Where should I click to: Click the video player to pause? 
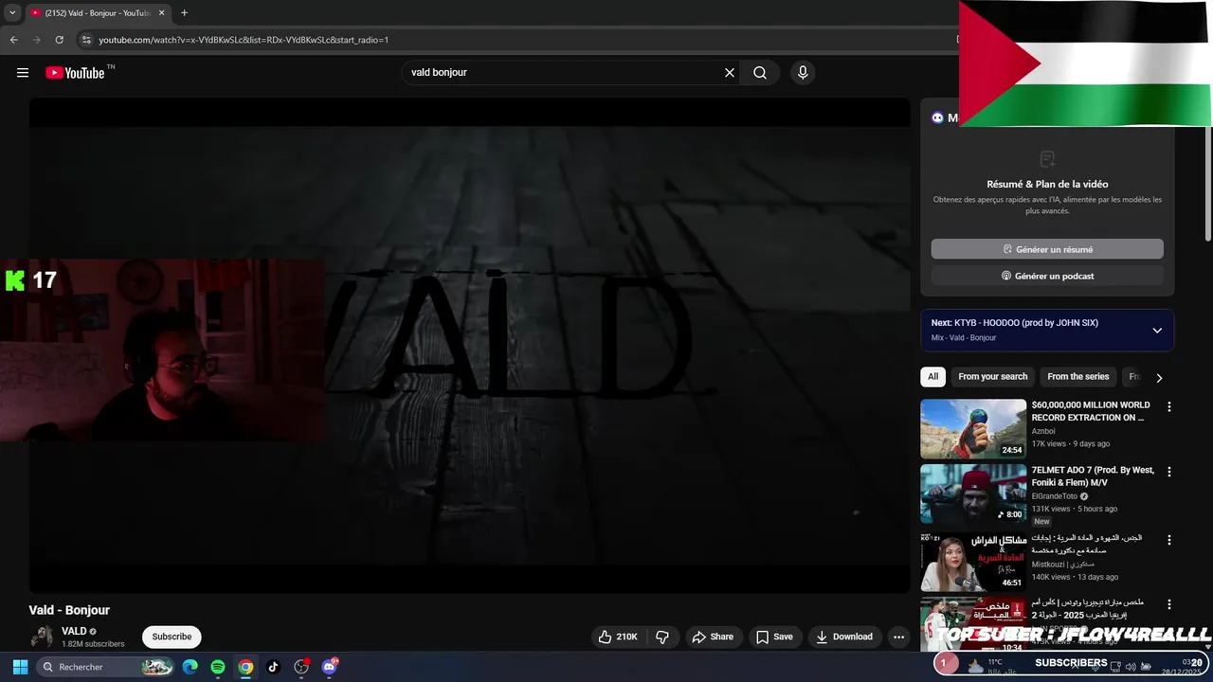pos(469,346)
